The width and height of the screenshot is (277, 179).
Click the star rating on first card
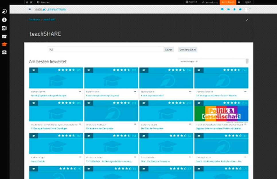(67, 70)
